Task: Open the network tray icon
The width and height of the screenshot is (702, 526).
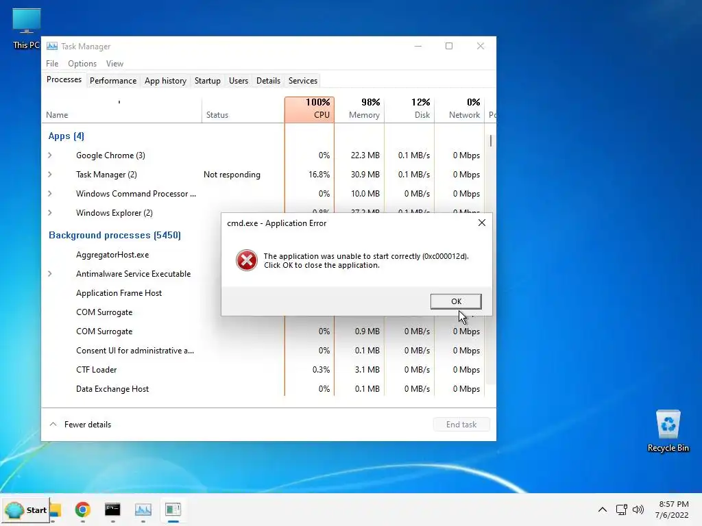Action: coord(621,510)
